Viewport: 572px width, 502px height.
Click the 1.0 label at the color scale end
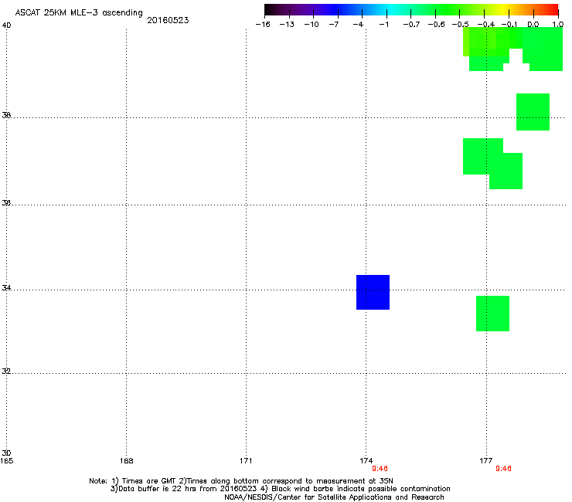tap(558, 25)
